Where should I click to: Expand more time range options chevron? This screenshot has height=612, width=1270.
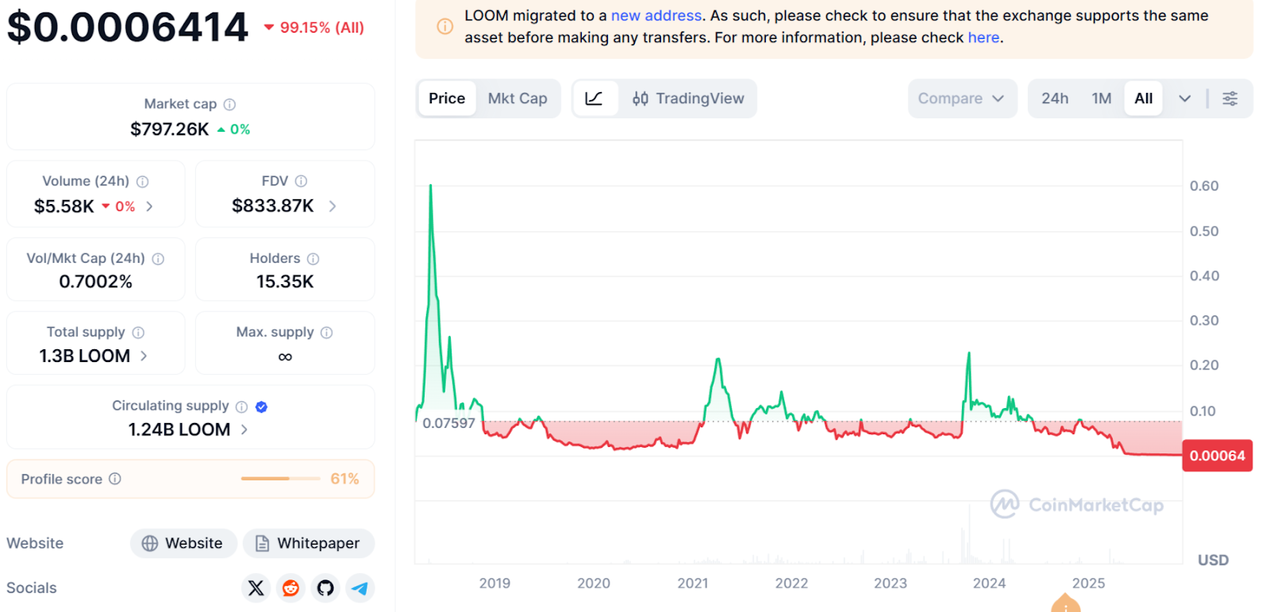pyautogui.click(x=1184, y=98)
